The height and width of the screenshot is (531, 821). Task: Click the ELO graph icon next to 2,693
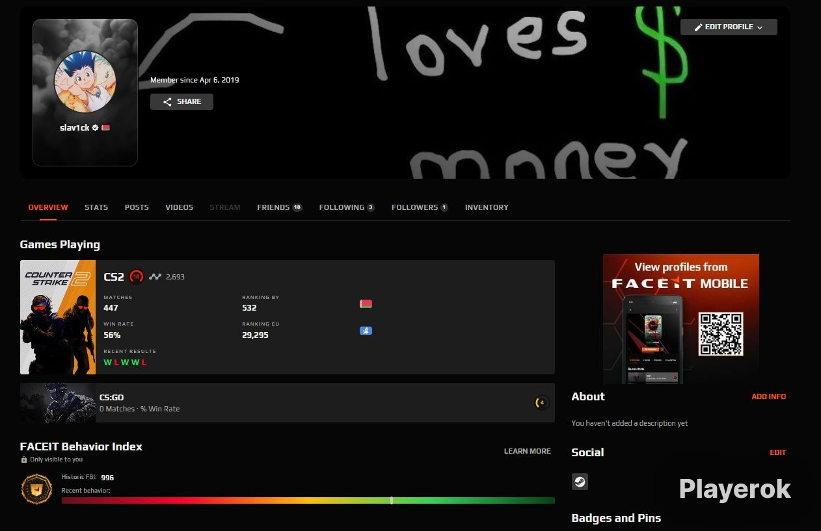[x=155, y=277]
